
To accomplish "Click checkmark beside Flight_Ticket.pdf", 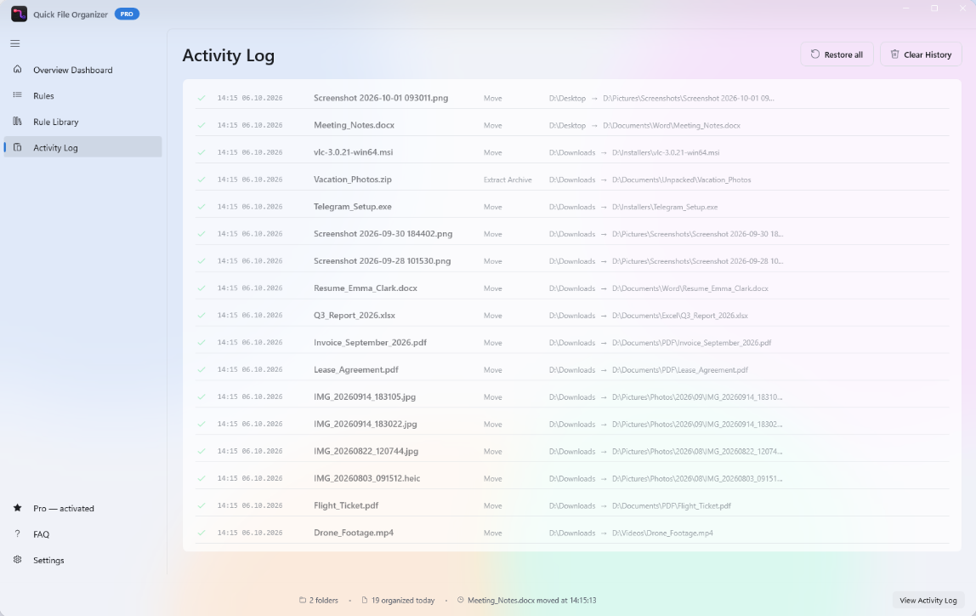I will (201, 505).
